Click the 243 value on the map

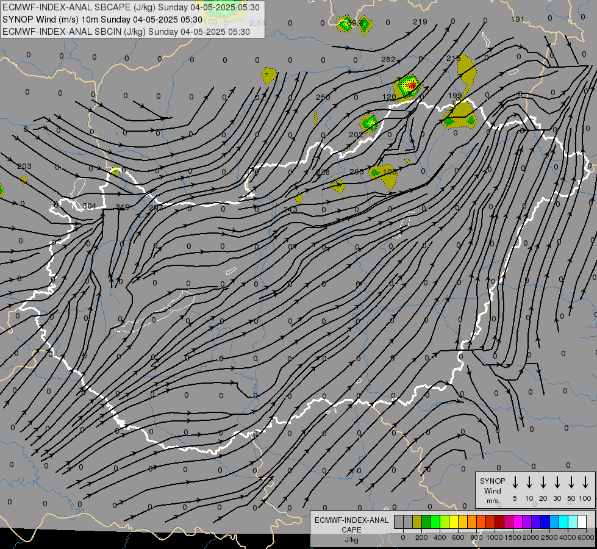290,210
